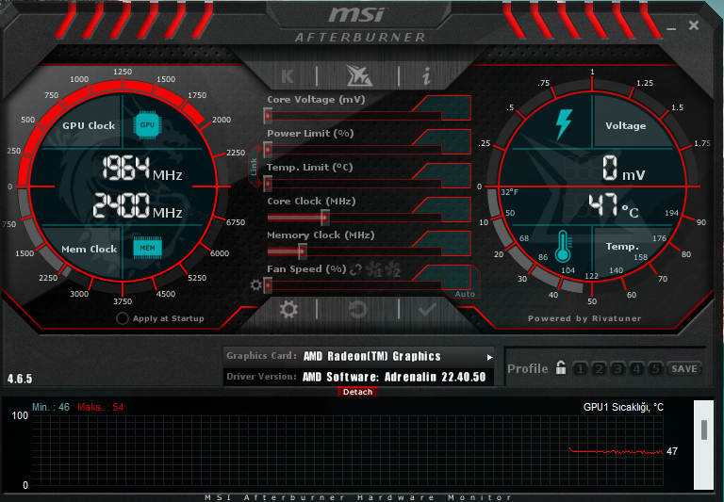
Task: Select profile slot 4
Action: click(636, 368)
